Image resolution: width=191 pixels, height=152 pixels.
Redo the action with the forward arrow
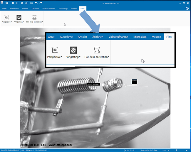[41, 3]
